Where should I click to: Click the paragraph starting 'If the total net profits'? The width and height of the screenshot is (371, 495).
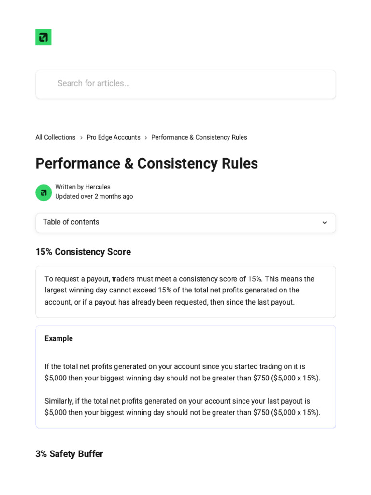coord(182,372)
